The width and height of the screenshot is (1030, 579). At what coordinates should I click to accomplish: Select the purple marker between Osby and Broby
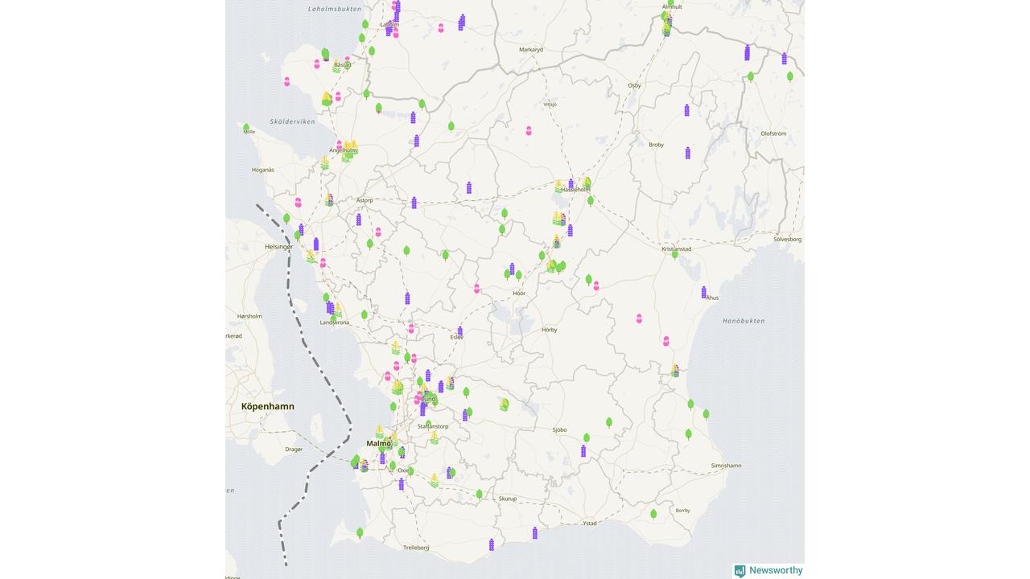tap(687, 110)
